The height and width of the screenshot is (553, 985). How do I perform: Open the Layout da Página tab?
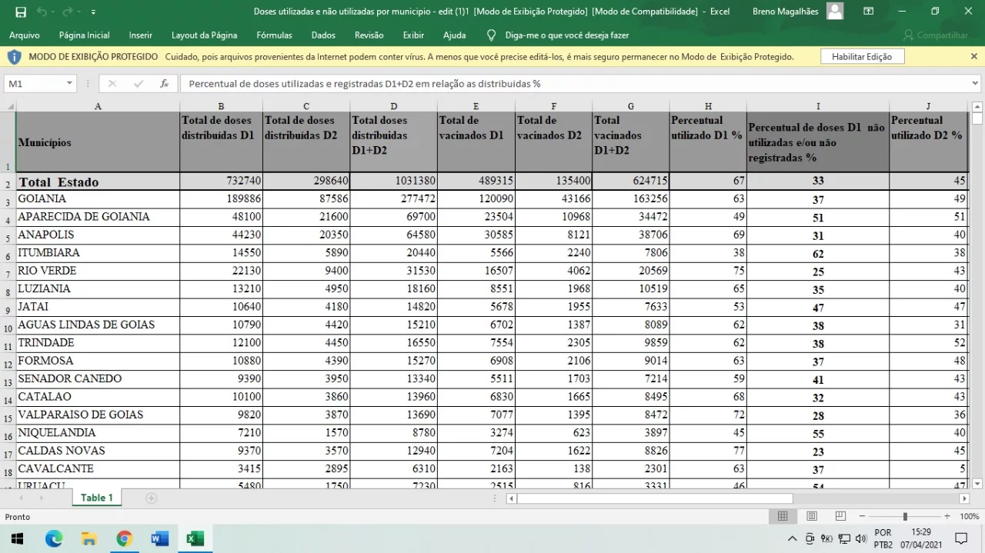pyautogui.click(x=204, y=35)
